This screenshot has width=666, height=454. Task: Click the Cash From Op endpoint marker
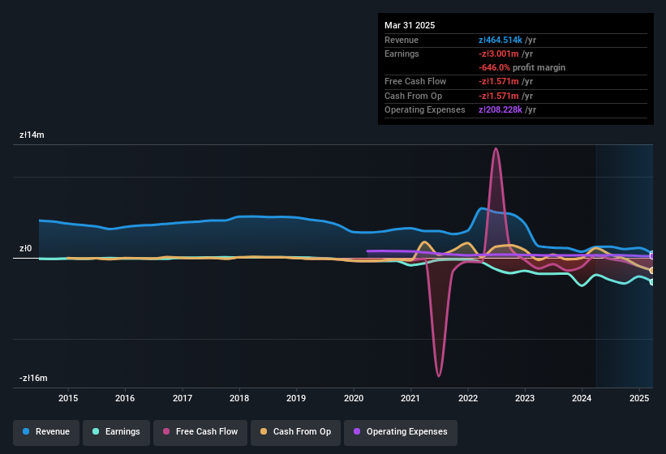point(652,271)
